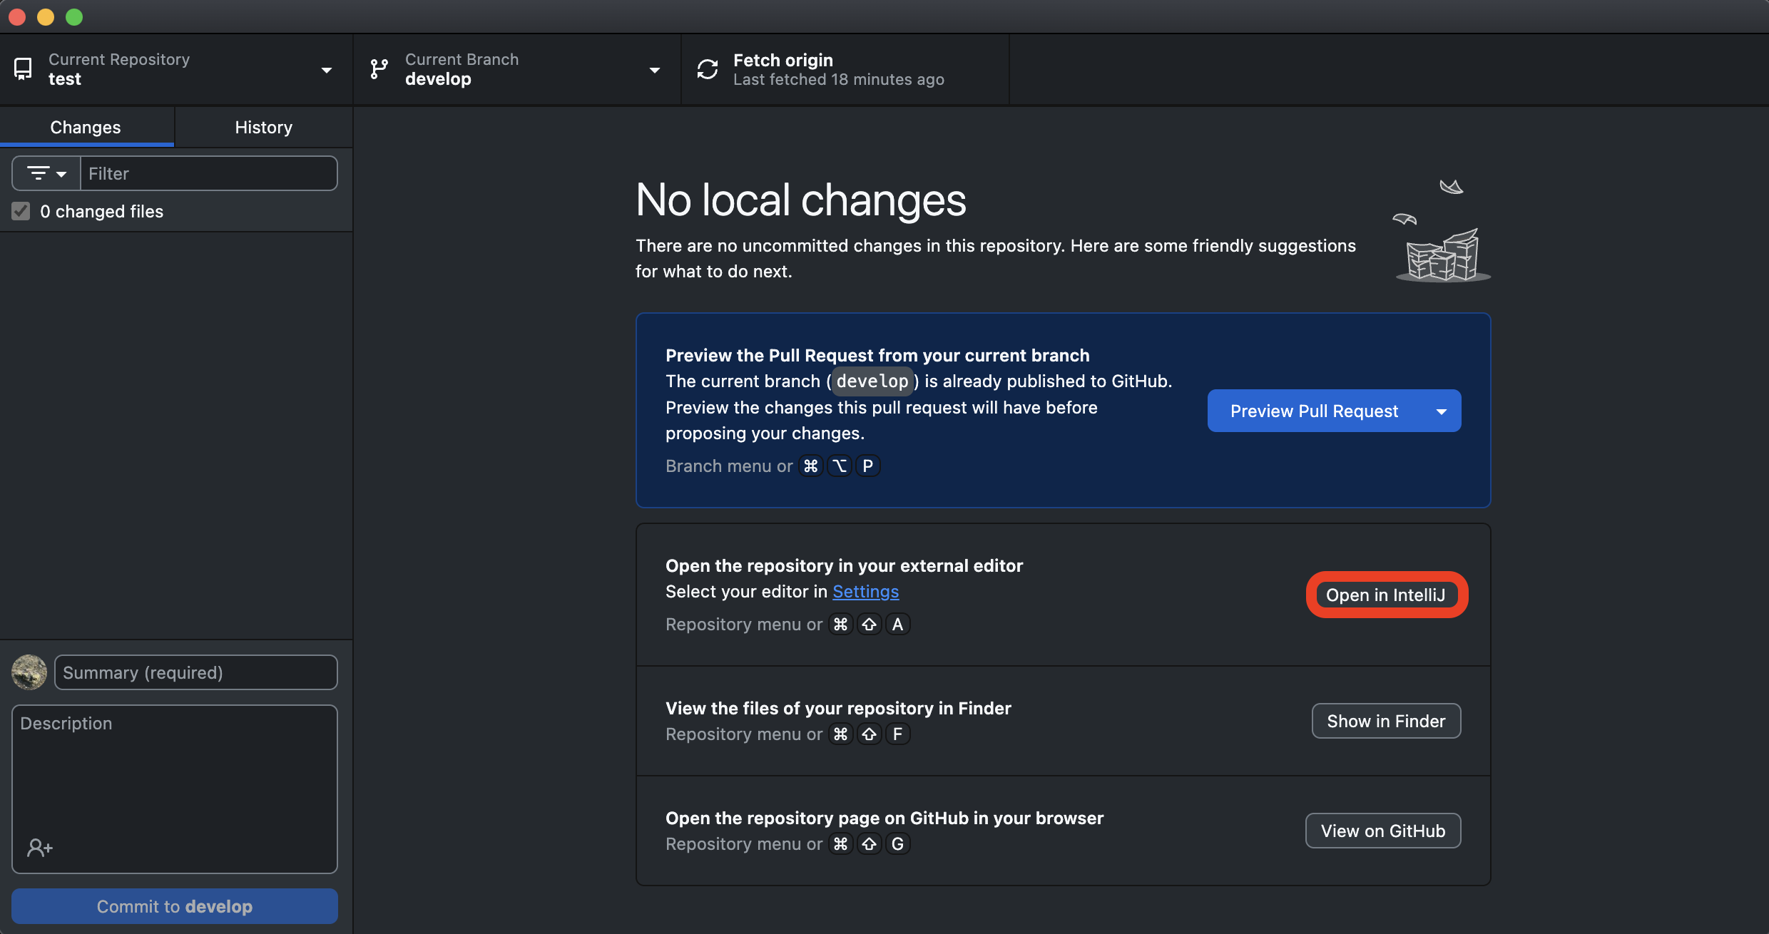
Task: Expand Preview Pull Request options arrow
Action: pyautogui.click(x=1441, y=411)
